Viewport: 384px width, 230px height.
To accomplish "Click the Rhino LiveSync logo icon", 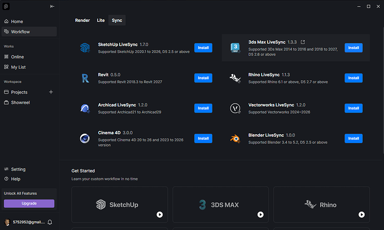I will 235,78.
